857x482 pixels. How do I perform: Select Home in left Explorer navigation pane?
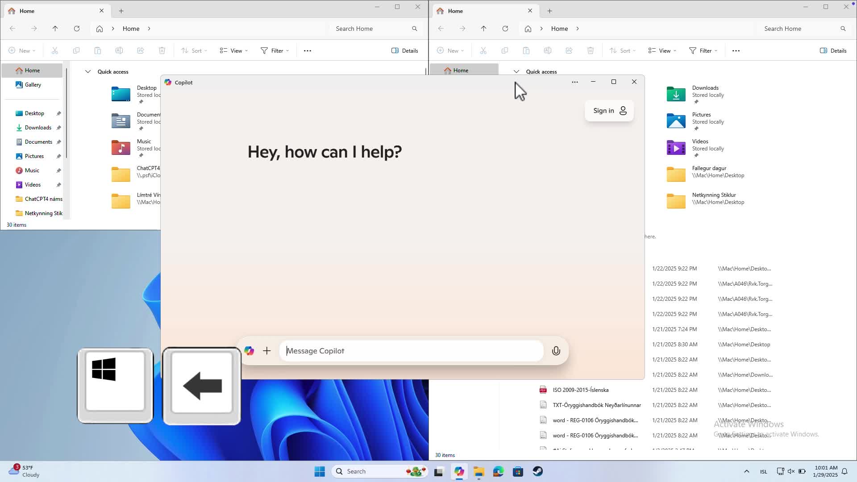click(32, 71)
